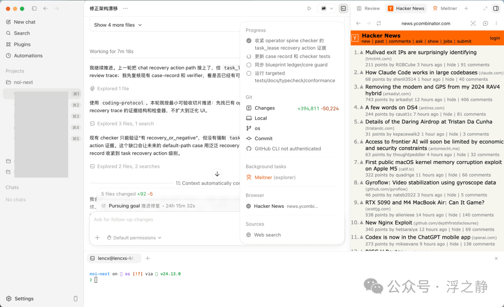This screenshot has width=504, height=307.
Task: Jump to latest message with down-arrow button
Action: click(x=217, y=174)
